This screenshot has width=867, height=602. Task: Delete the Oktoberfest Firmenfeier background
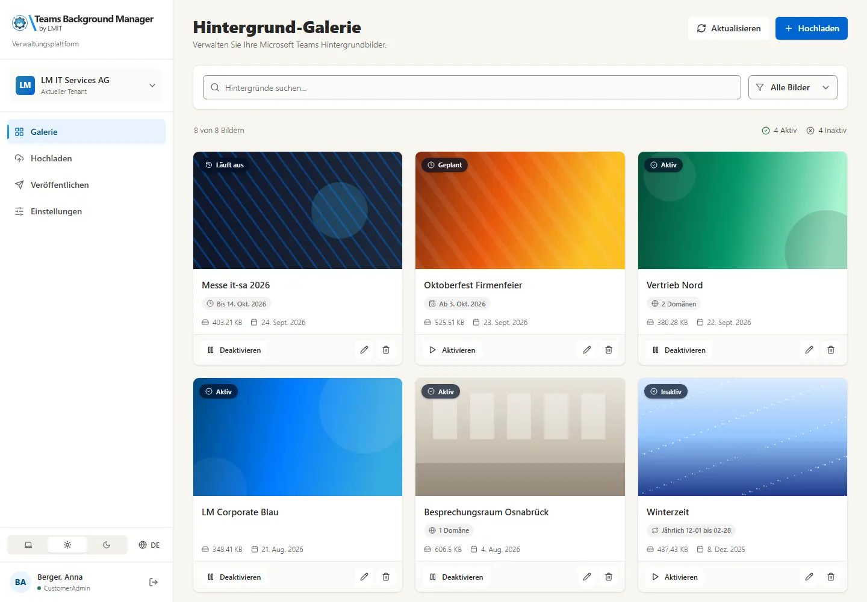(x=609, y=350)
